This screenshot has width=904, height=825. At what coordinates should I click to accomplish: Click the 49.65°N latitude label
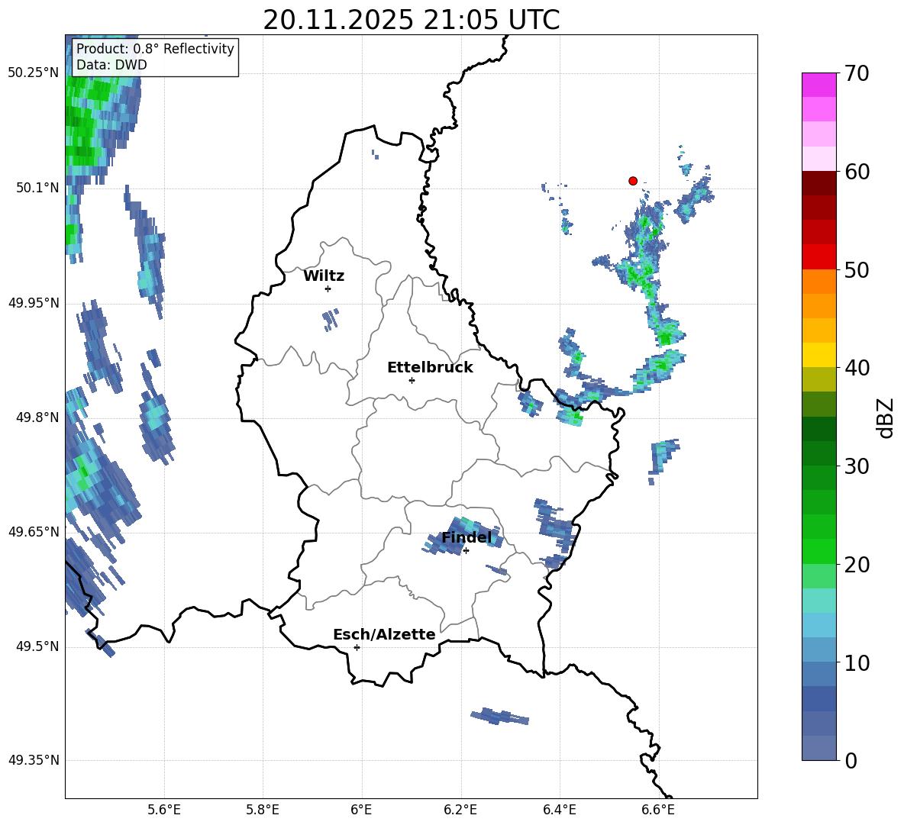[34, 531]
